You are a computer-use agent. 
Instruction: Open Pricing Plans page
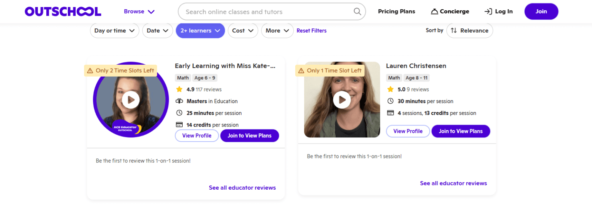396,12
